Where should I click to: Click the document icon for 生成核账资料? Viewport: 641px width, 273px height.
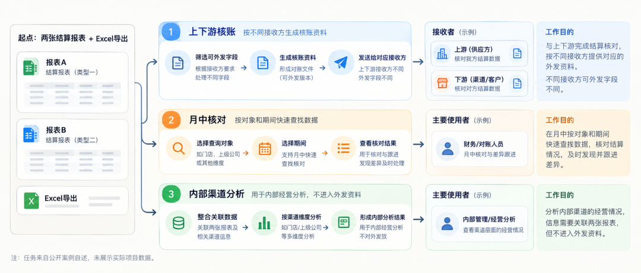coord(262,62)
